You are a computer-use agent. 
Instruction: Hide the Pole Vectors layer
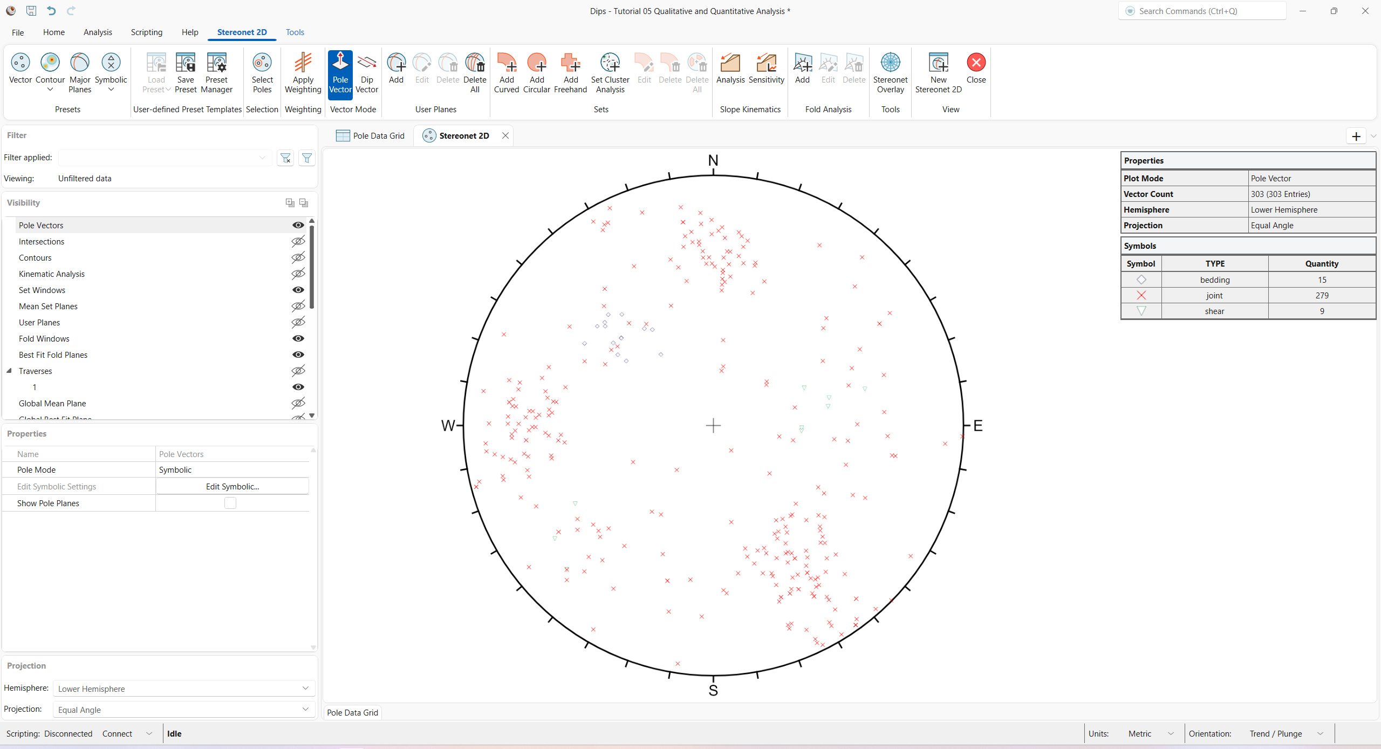pos(298,225)
